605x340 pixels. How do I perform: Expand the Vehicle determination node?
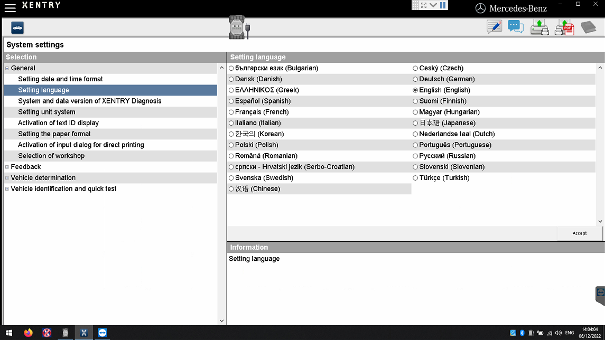pyautogui.click(x=7, y=178)
